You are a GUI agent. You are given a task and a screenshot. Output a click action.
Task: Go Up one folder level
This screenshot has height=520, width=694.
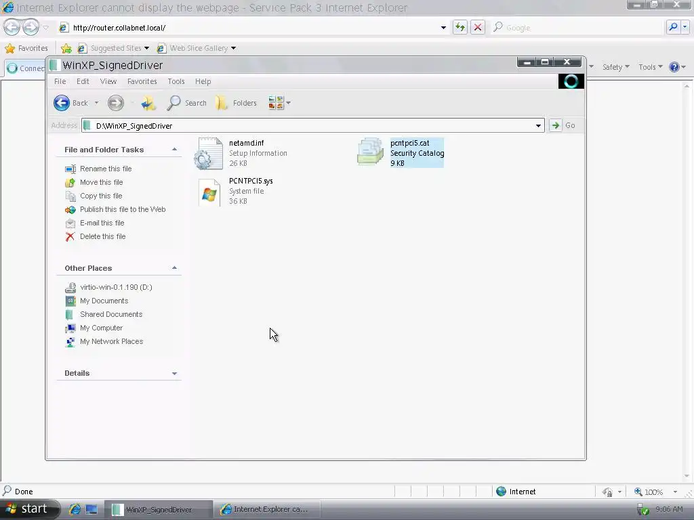click(148, 103)
